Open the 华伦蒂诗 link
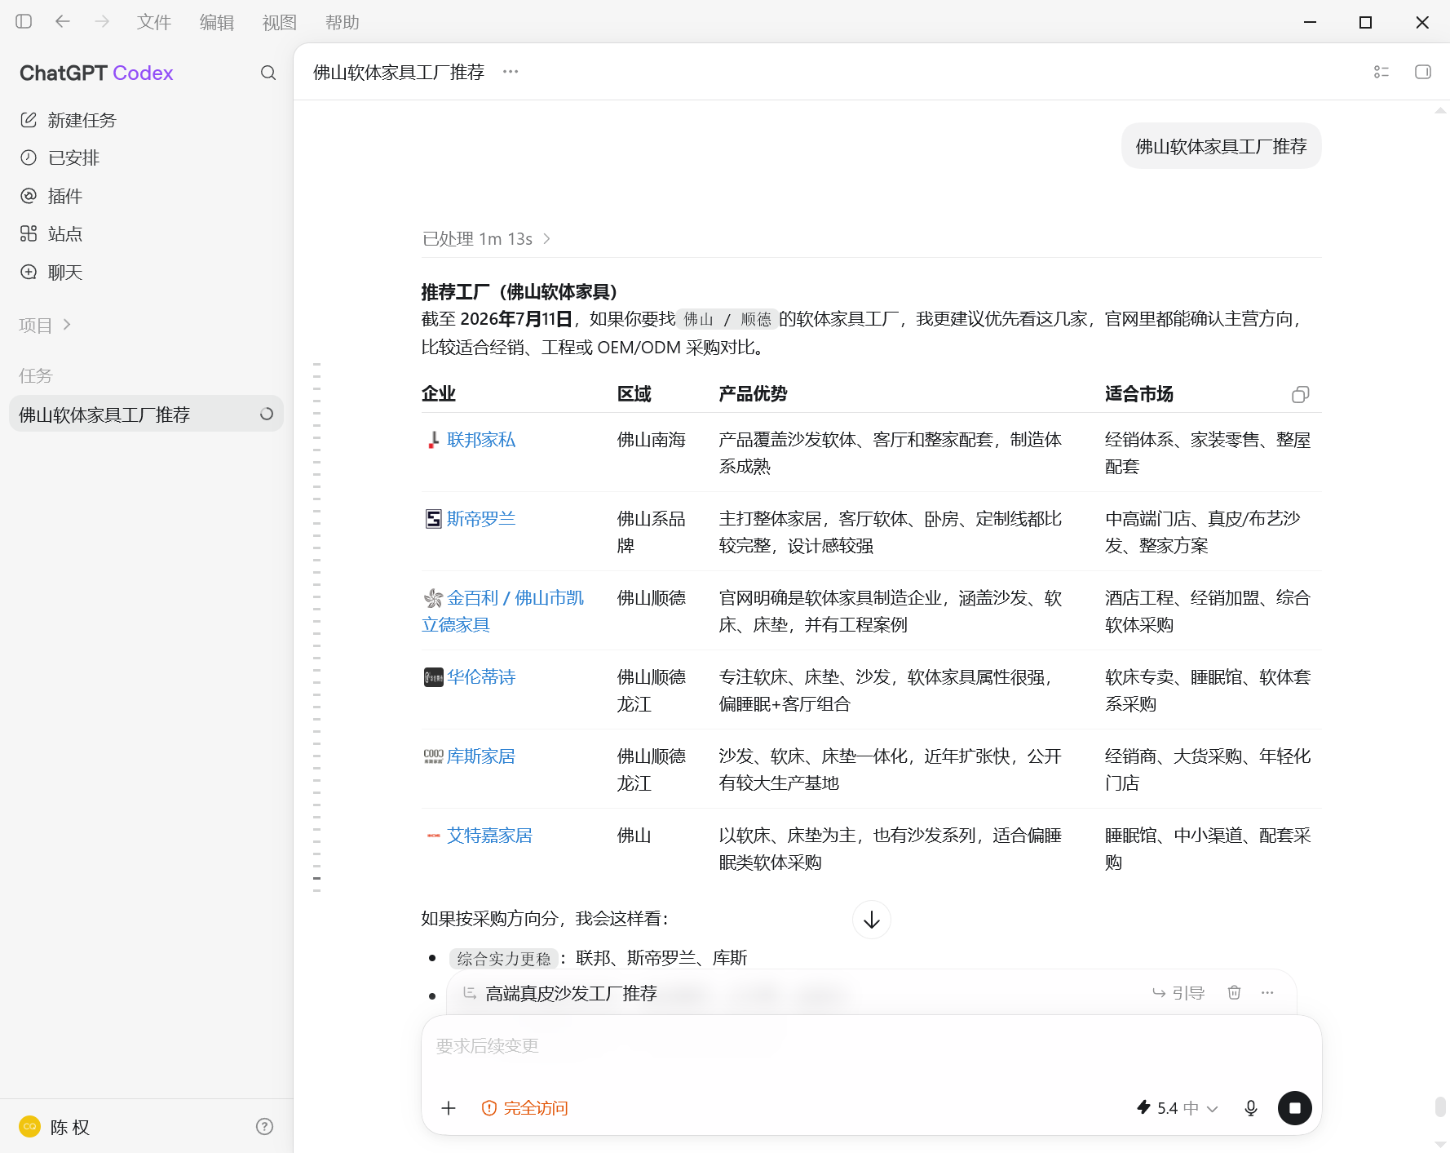 tap(481, 677)
